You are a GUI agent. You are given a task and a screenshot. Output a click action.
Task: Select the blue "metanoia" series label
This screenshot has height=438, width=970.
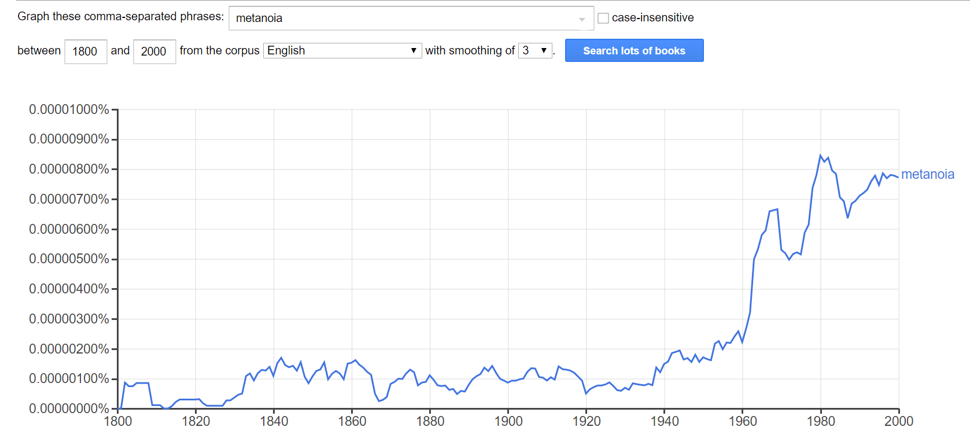(927, 174)
